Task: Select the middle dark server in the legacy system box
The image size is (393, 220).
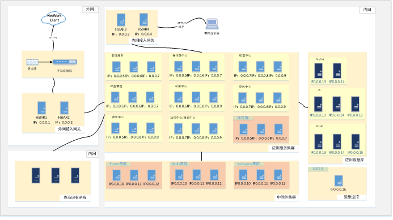Action: (56, 175)
